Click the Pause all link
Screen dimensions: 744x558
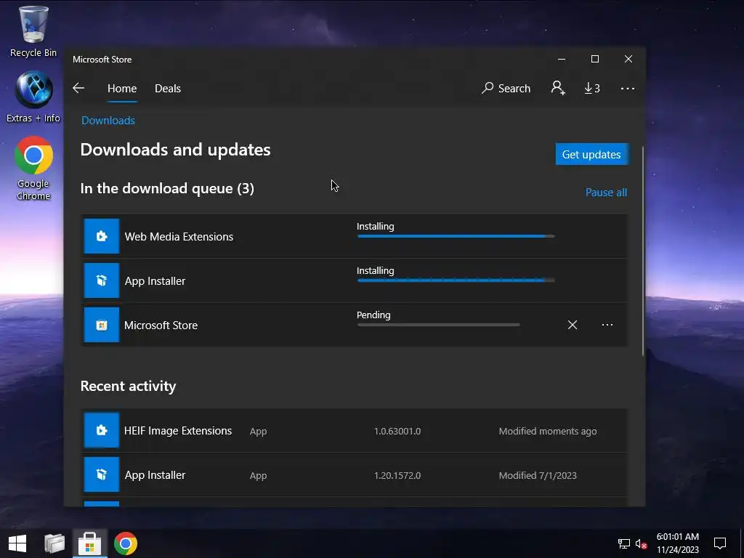(606, 192)
